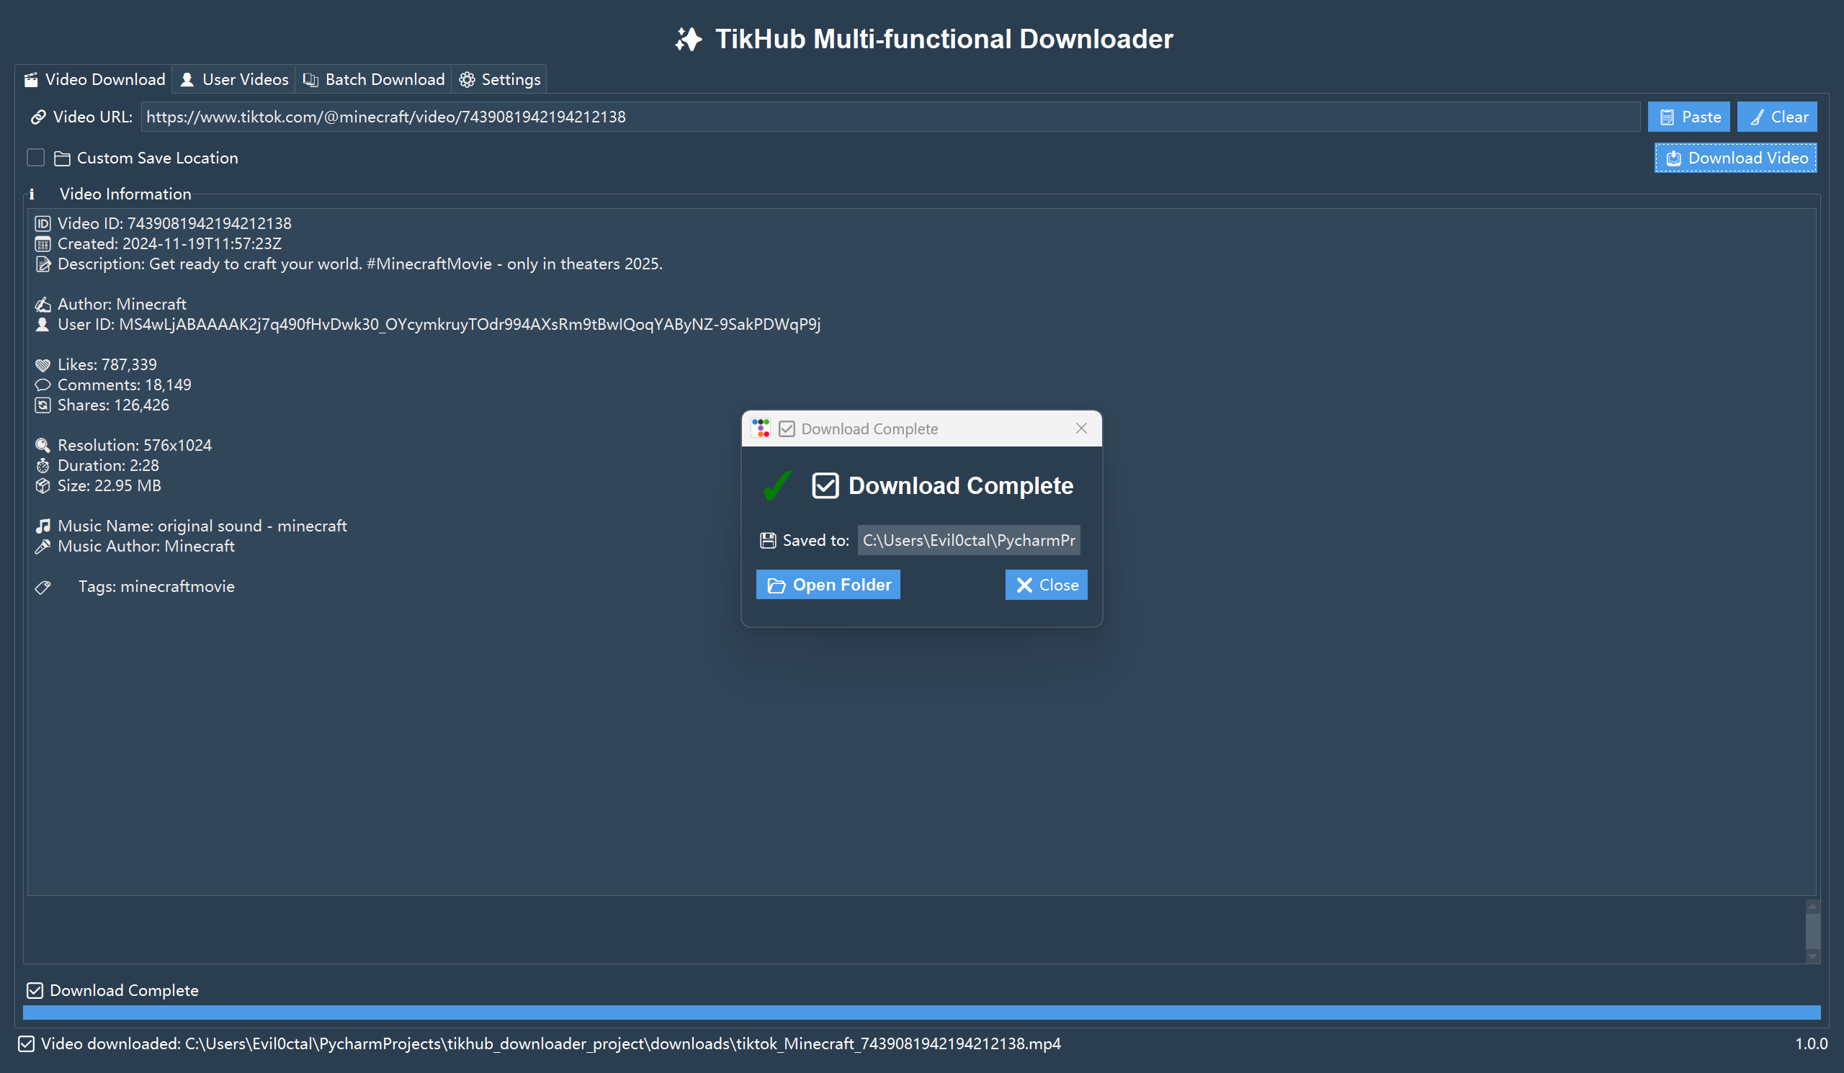This screenshot has height=1073, width=1844.
Task: Click the info icon beside Video Information
Action: point(32,194)
